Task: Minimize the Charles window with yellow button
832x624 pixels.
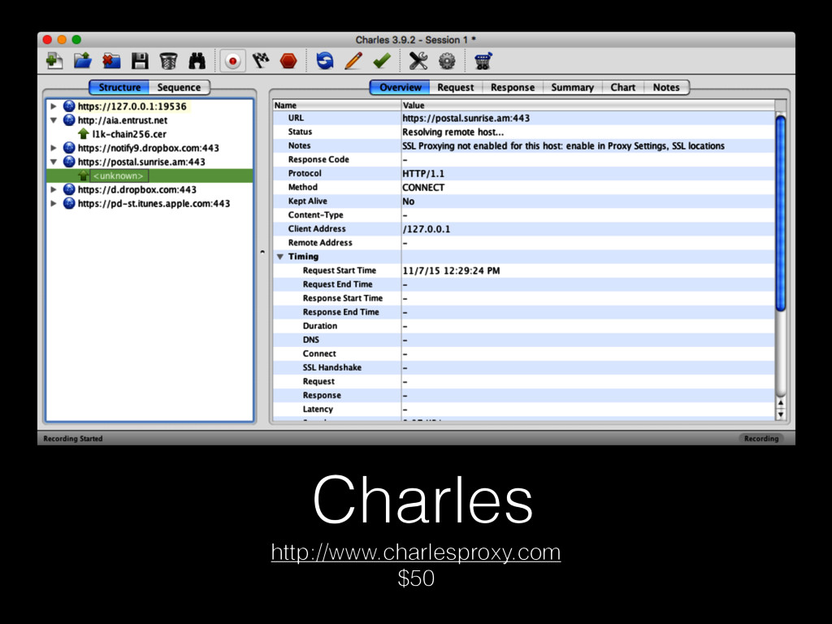Action: pos(62,39)
